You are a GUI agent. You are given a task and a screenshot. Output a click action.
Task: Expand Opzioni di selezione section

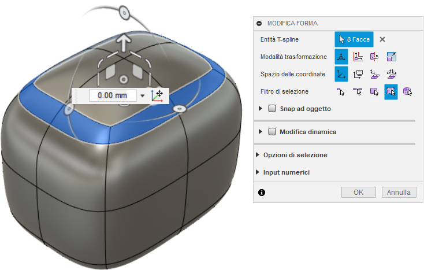pos(258,155)
